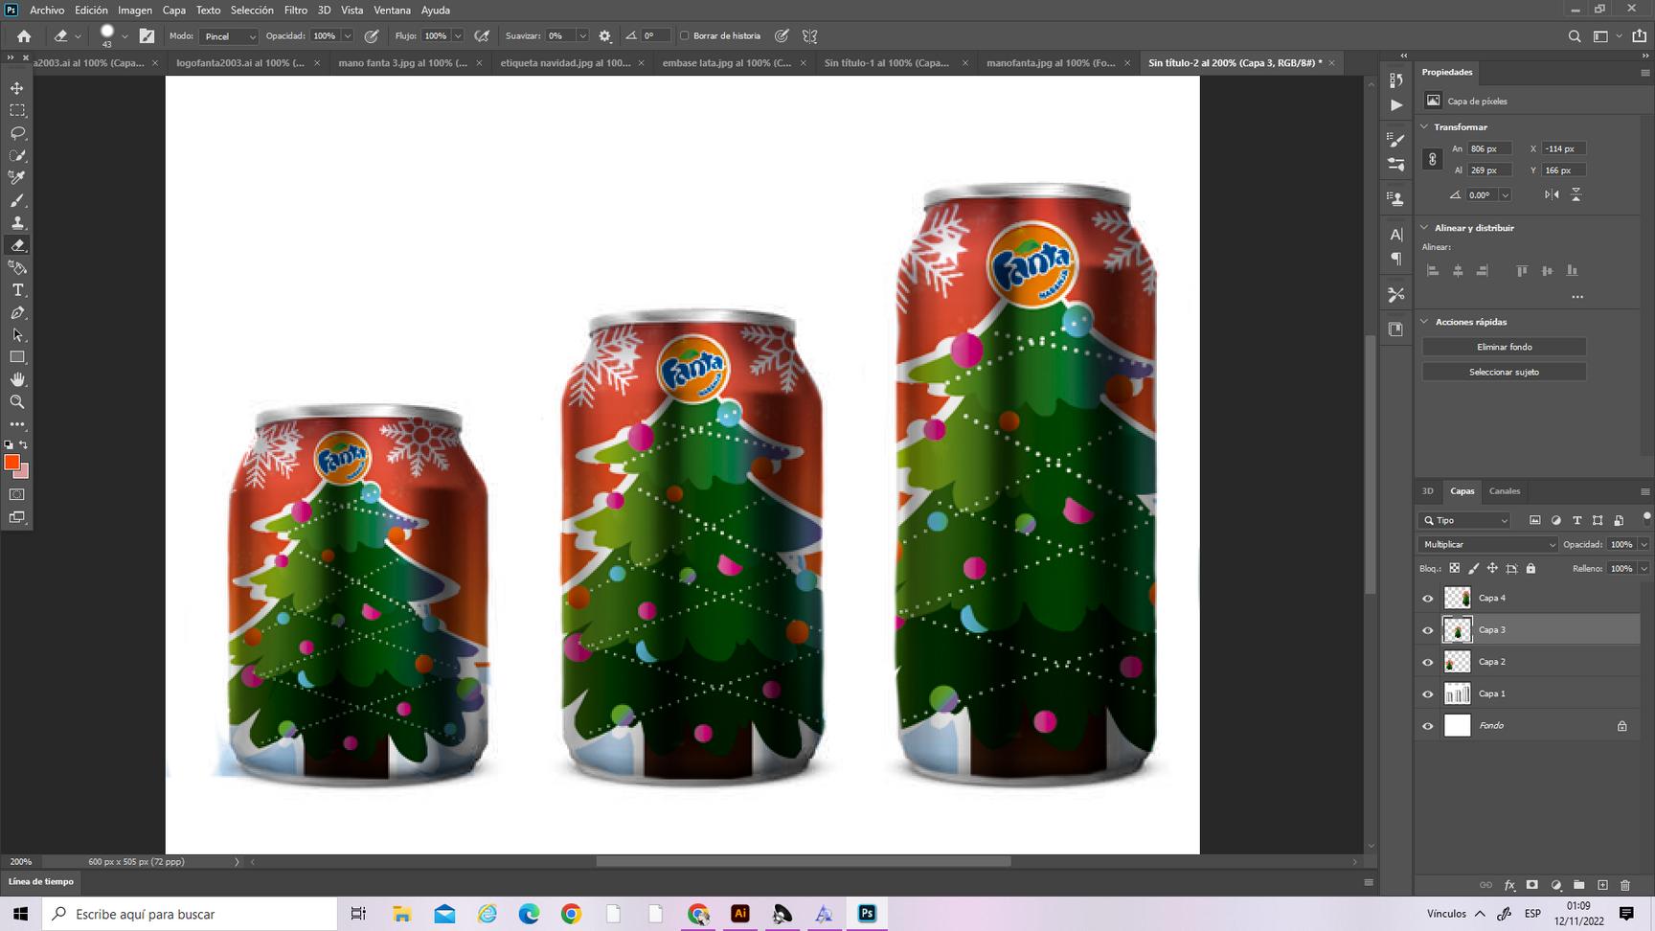Toggle lock transparent pixels
Viewport: 1655px width, 931px height.
pyautogui.click(x=1455, y=568)
